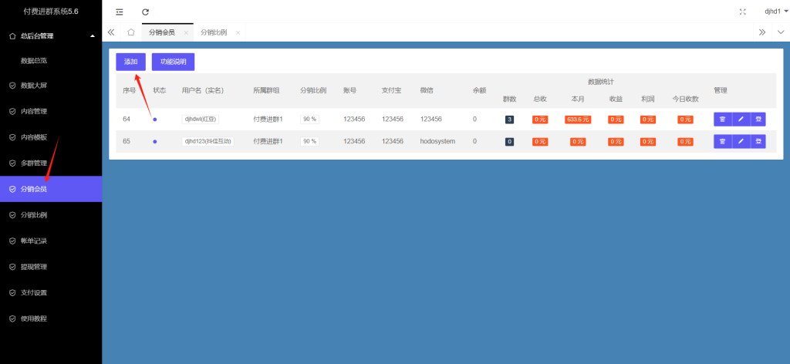Edit member 65 with pencil icon
Viewport: 790px width, 364px height.
741,141
